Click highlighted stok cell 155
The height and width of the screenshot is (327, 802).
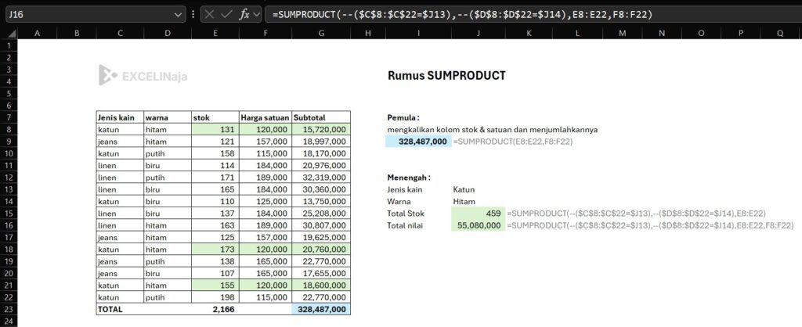[215, 286]
